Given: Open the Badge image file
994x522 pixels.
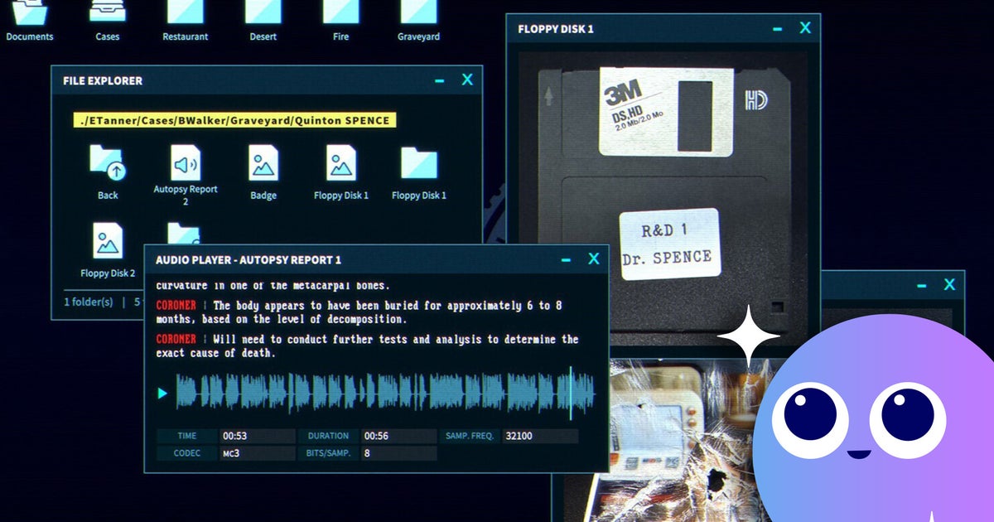Looking at the screenshot, I should coord(263,164).
